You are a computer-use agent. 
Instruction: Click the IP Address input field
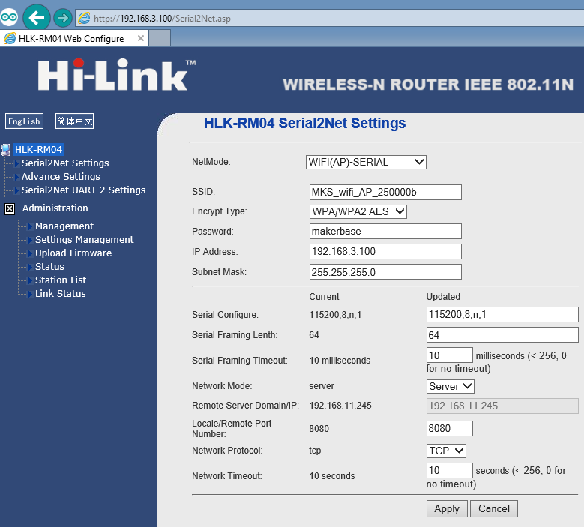click(x=385, y=251)
